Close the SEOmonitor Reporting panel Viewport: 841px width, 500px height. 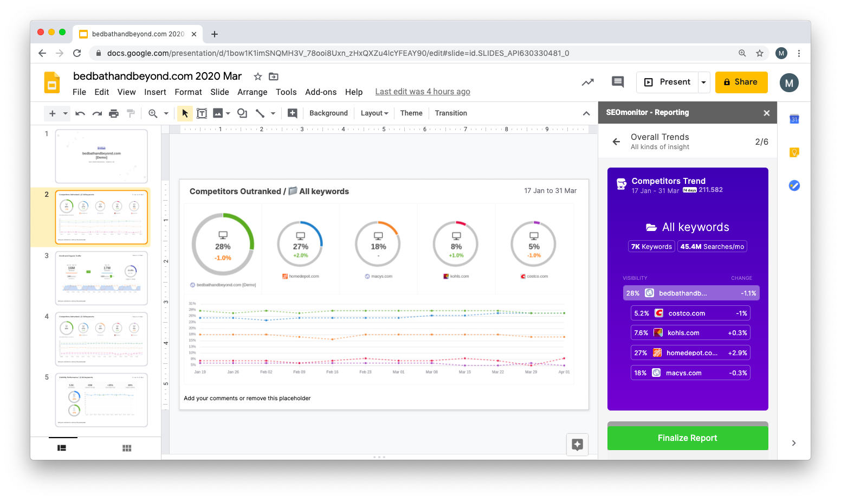pos(767,113)
